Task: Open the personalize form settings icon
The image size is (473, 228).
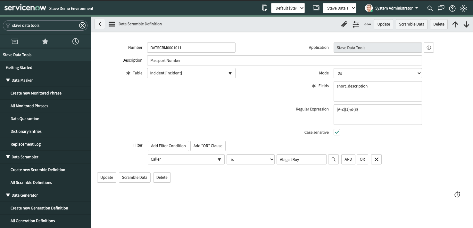Action: pyautogui.click(x=356, y=24)
